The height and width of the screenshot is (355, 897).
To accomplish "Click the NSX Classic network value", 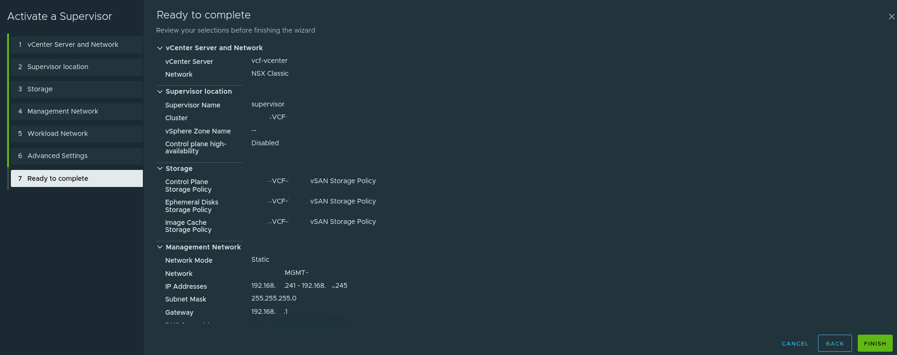I will [270, 73].
